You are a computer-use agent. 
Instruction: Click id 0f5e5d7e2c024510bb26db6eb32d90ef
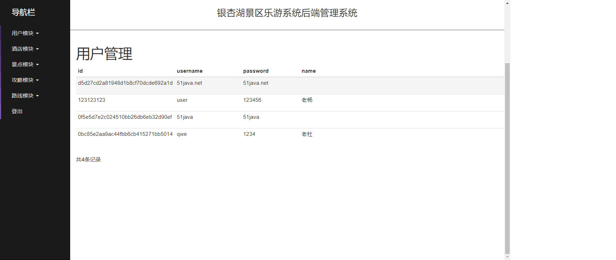click(125, 117)
